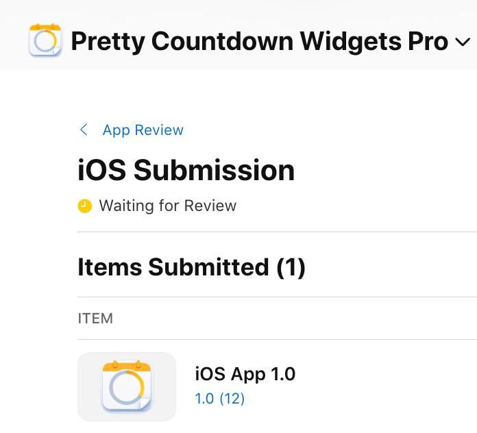
Task: Go back via the App Review link
Action: coord(143,130)
